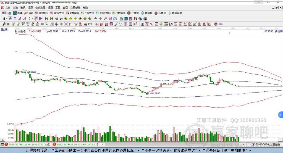Toggle the 权 adjustment button

[x=36, y=19]
